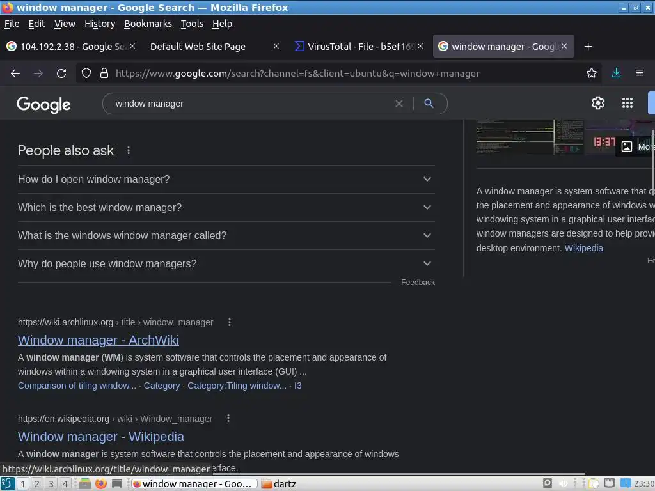Launch the file manager from taskbar
Viewport: 655px width, 491px height.
coord(85,483)
